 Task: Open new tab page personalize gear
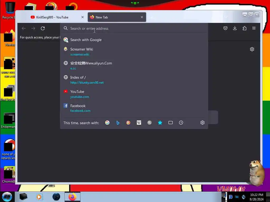pyautogui.click(x=252, y=49)
